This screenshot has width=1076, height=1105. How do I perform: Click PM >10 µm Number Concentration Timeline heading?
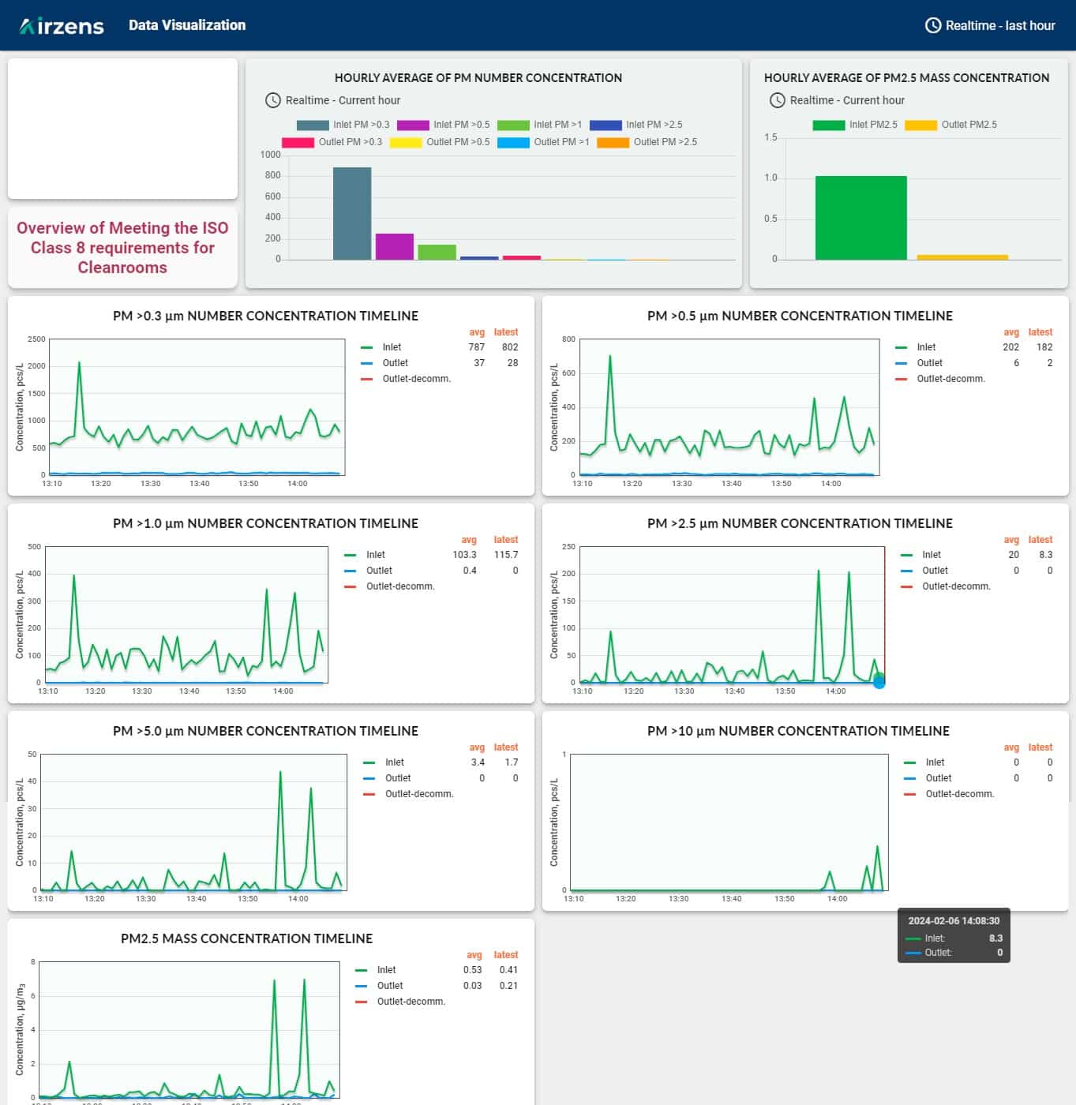(798, 731)
